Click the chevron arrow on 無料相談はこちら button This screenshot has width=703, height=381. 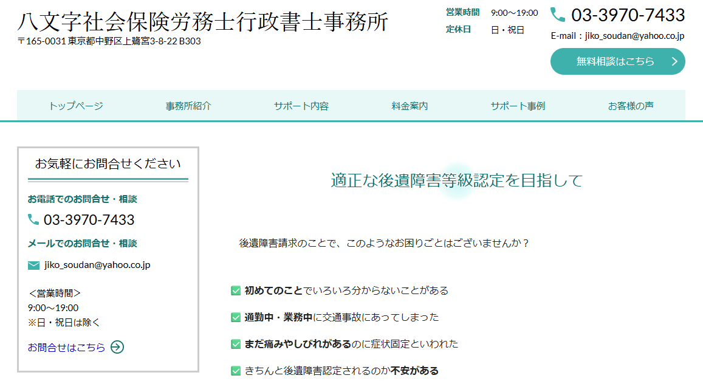tap(674, 61)
